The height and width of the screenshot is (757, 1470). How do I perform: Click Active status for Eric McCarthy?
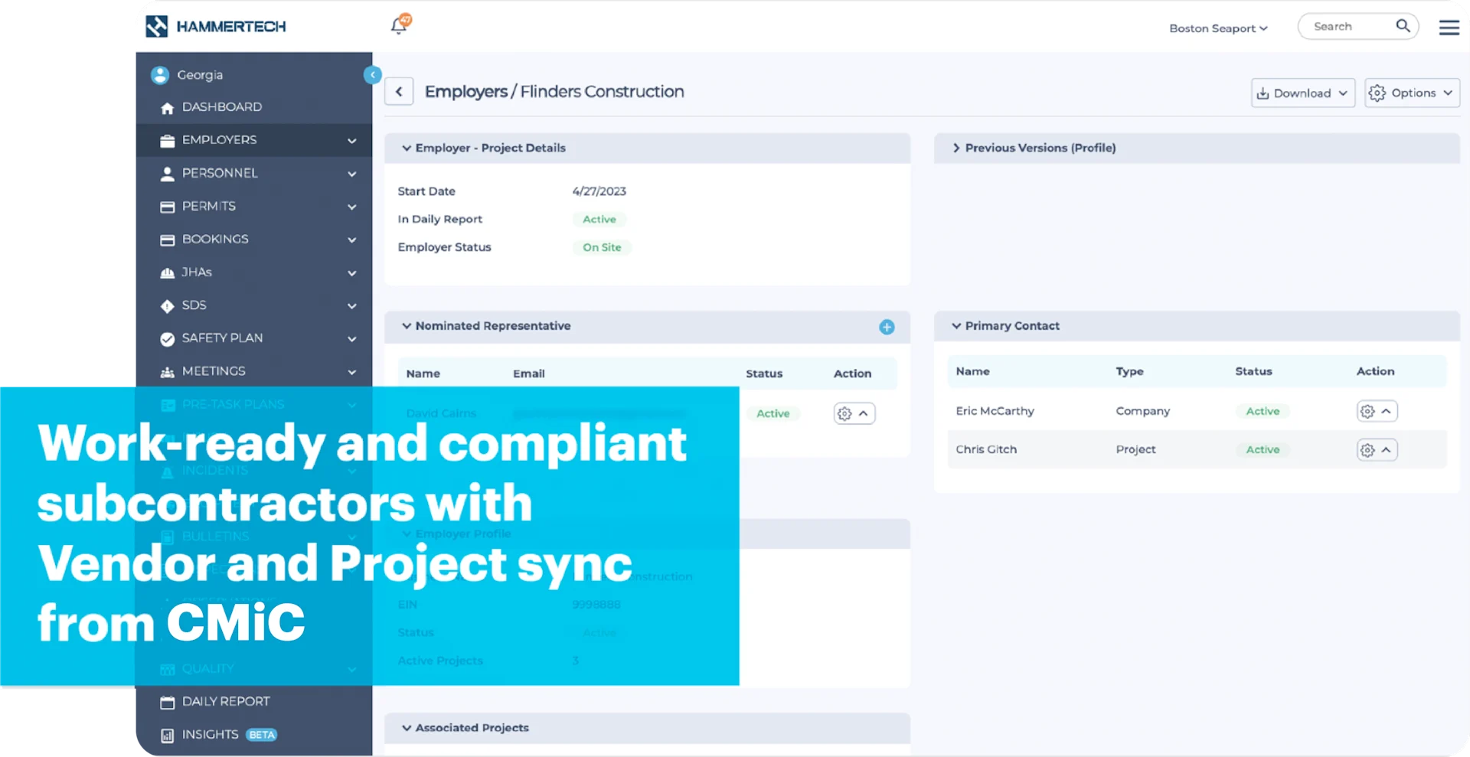[1263, 411]
